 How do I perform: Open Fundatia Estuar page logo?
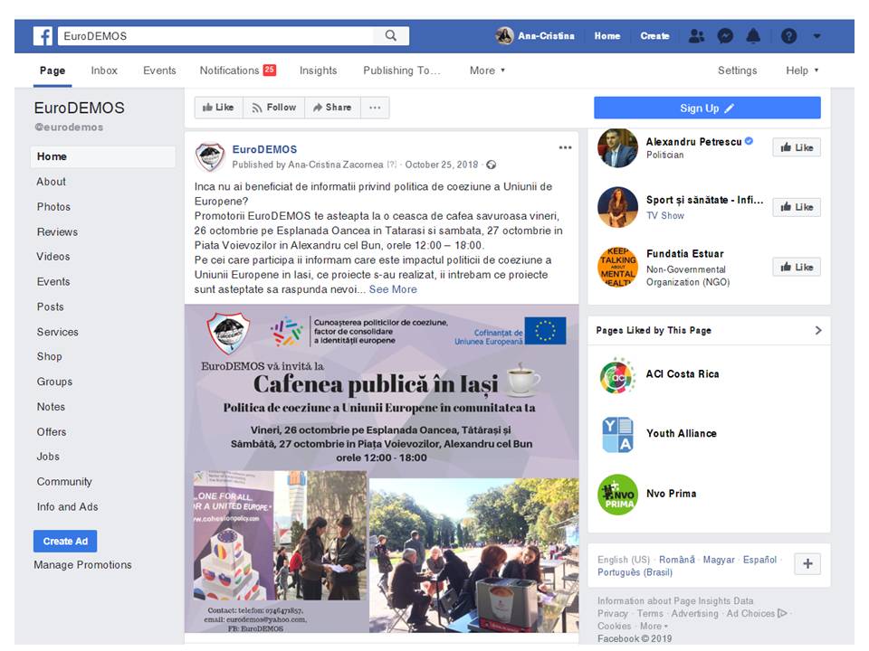[x=617, y=267]
